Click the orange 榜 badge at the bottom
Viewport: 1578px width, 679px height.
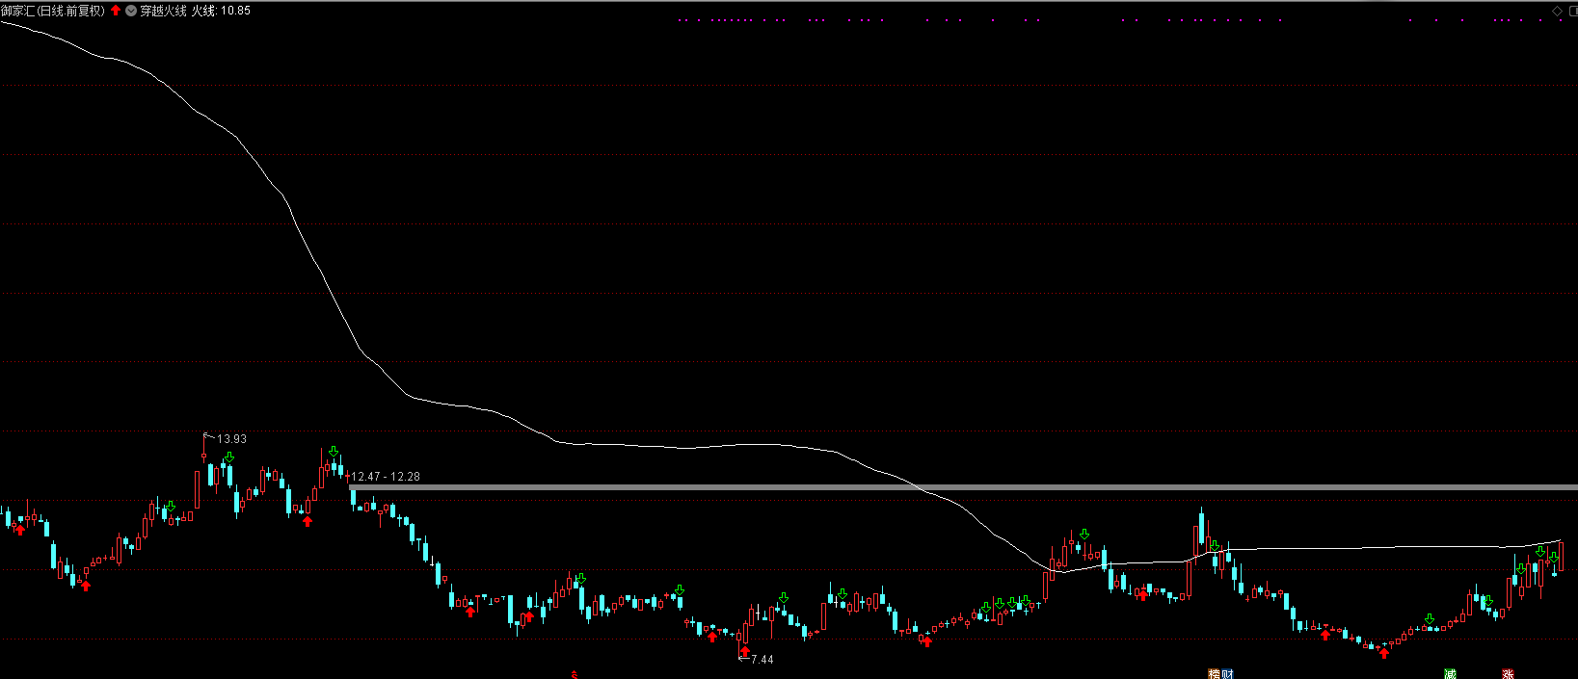tap(1214, 674)
